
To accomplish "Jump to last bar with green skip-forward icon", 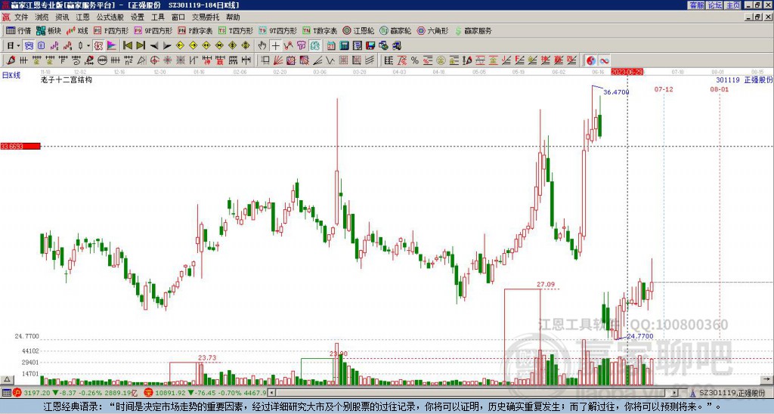I will pyautogui.click(x=141, y=46).
